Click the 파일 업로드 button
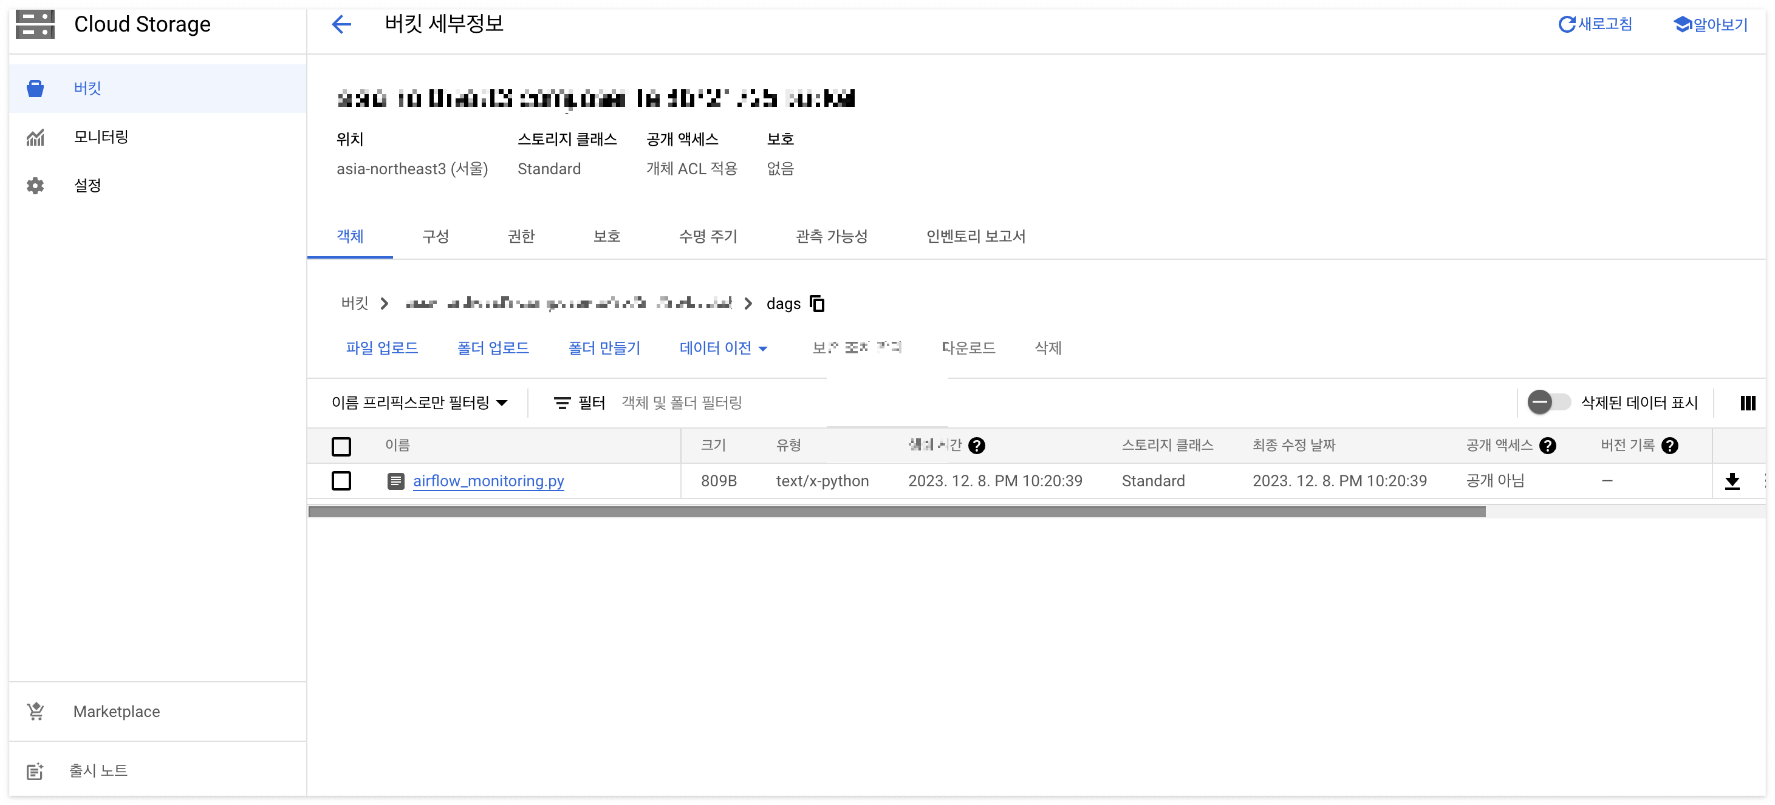This screenshot has height=805, width=1775. [381, 348]
